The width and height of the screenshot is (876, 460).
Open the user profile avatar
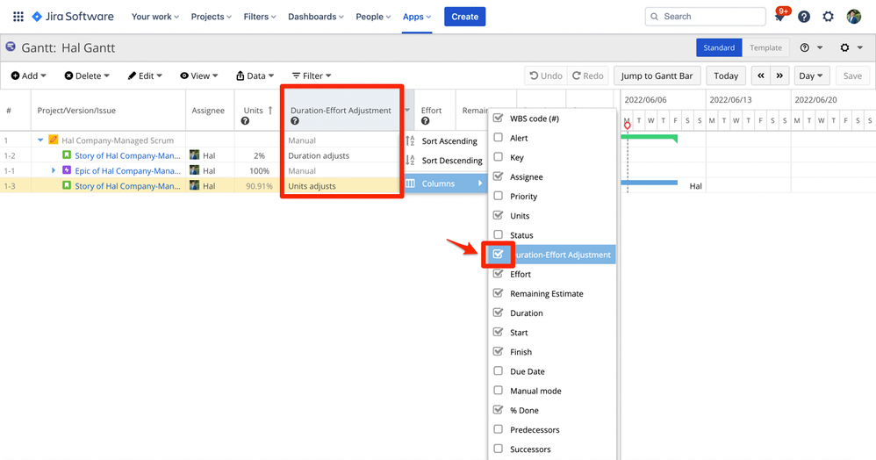(x=853, y=17)
